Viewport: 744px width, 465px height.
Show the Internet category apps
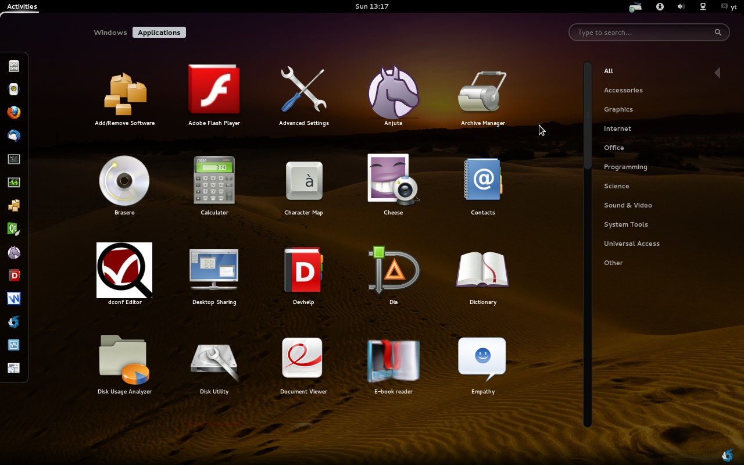pos(617,128)
